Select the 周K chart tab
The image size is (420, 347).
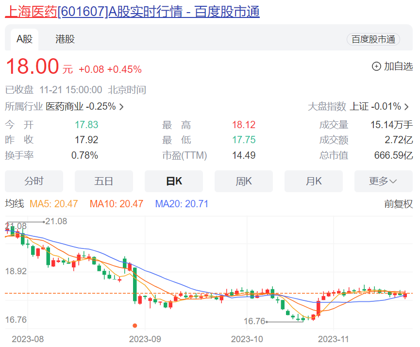point(244,181)
